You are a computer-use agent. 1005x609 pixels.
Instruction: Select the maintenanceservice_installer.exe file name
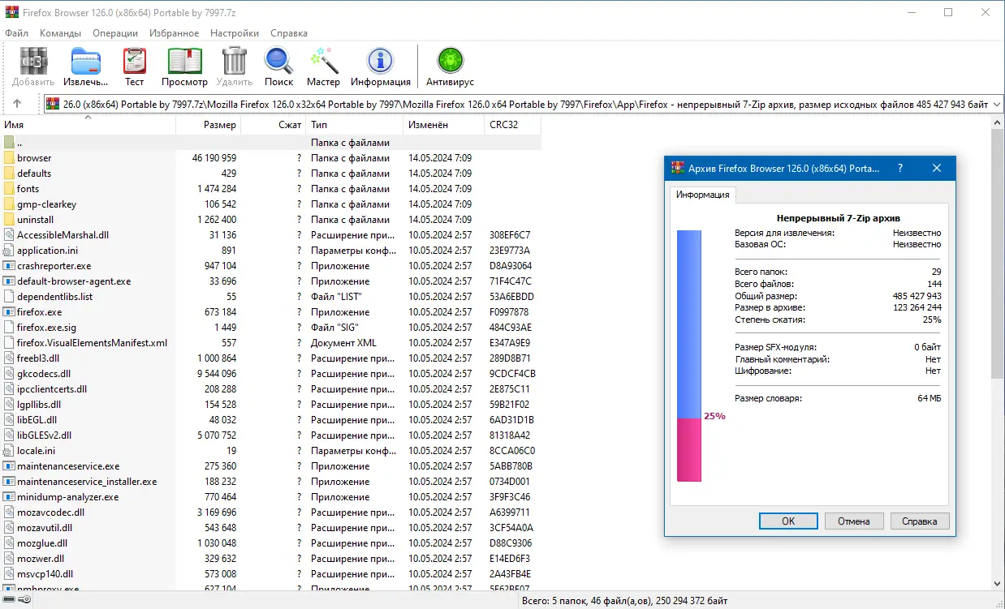click(87, 482)
